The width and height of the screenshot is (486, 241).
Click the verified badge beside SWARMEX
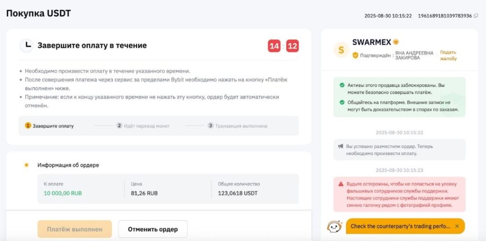click(396, 42)
